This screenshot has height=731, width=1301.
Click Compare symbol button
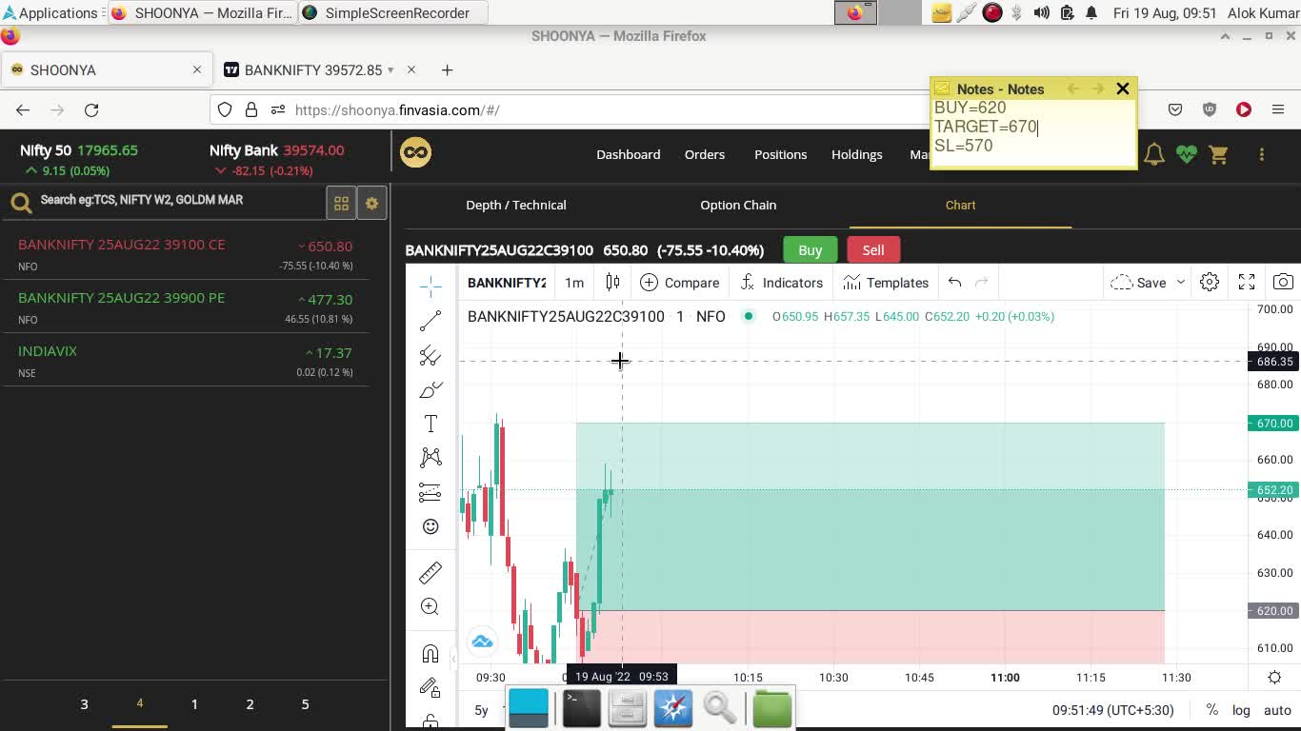(x=680, y=283)
